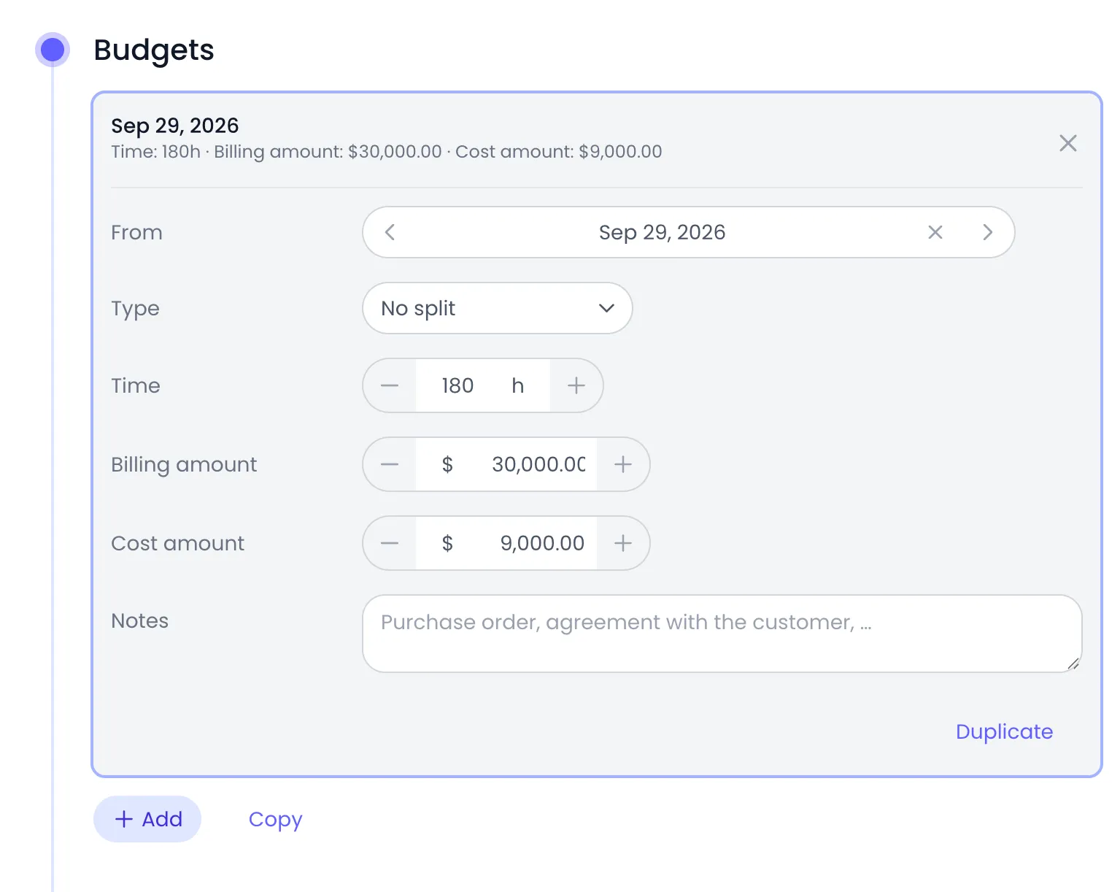The width and height of the screenshot is (1112, 892).
Task: Click the Budgets heading
Action: (x=154, y=50)
